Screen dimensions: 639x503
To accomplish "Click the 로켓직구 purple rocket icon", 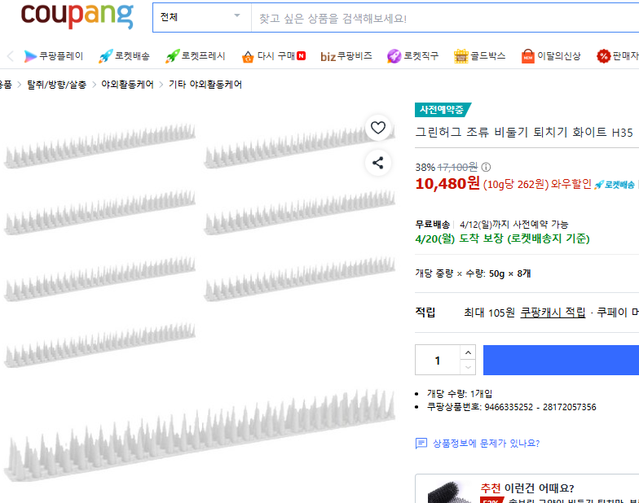I will pos(394,56).
